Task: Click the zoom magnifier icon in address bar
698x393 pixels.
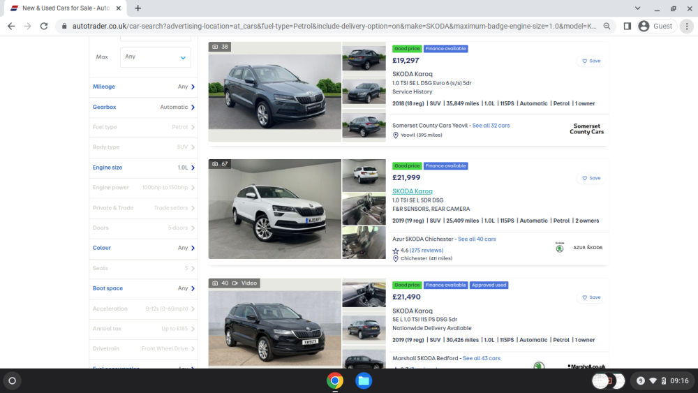Action: 607,27
